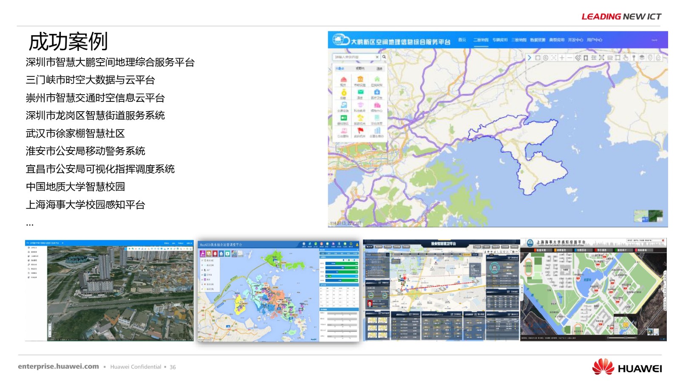Select the hand pan tool on map toolbar

[626, 58]
